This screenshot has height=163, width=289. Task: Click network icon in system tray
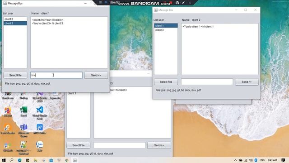click(x=246, y=160)
